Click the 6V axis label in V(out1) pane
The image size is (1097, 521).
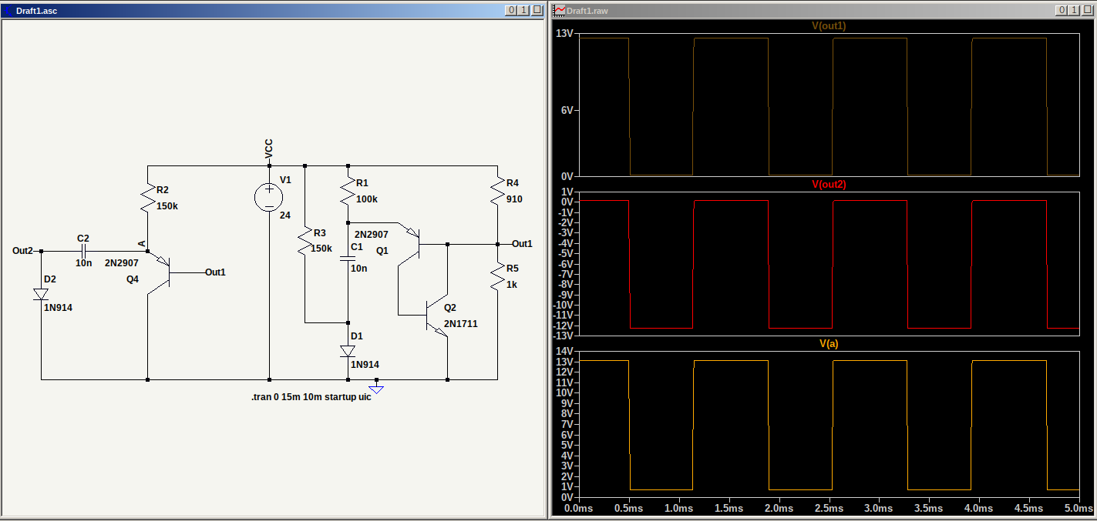point(567,110)
